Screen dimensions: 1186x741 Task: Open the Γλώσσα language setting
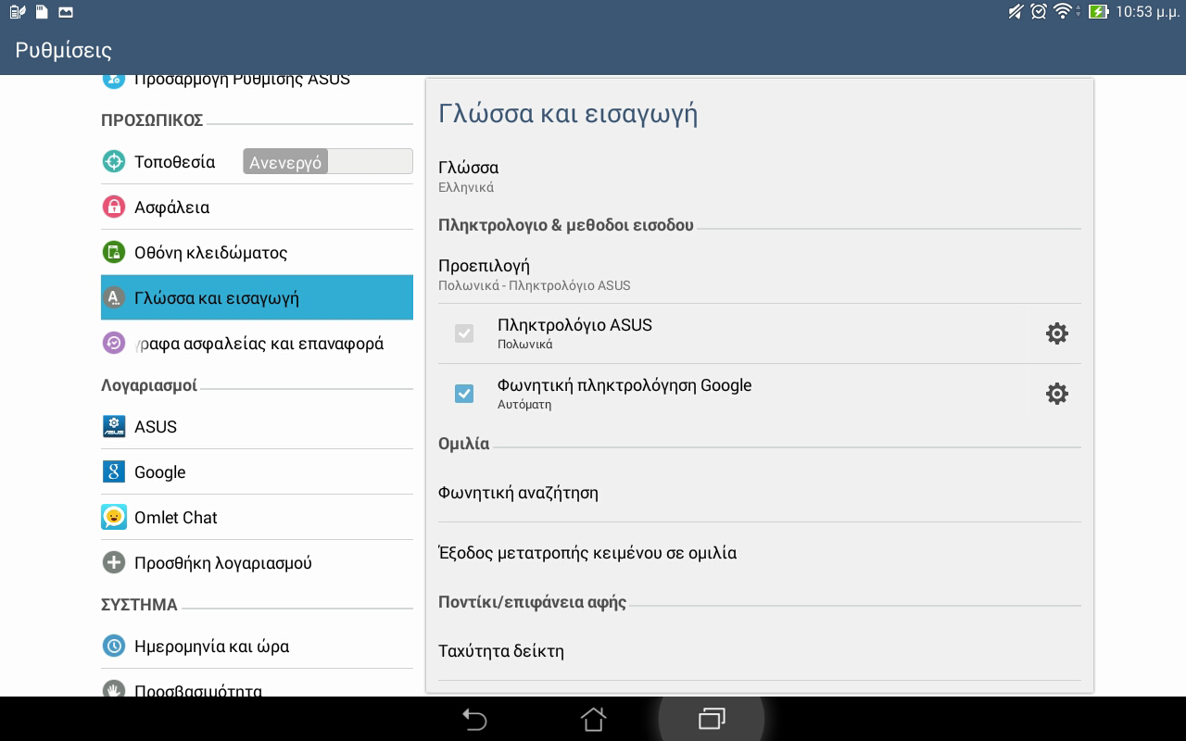coord(760,176)
